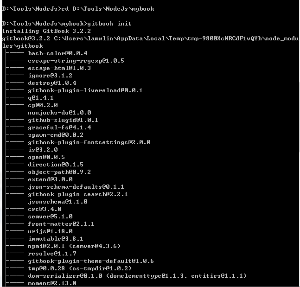Click the 'Installing GitBook 3.2.2' line
This screenshot has width=300, height=287.
coord(46,31)
